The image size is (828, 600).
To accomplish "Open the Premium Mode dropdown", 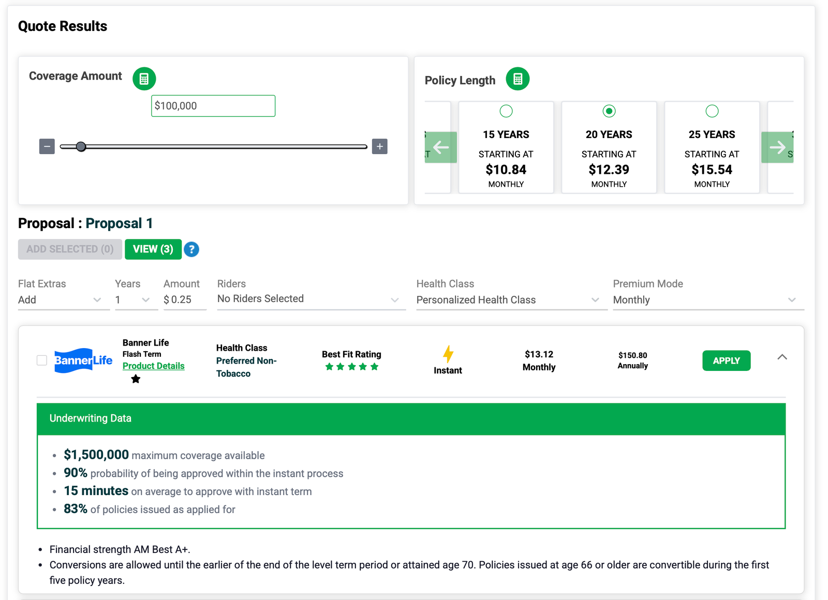I will point(707,300).
